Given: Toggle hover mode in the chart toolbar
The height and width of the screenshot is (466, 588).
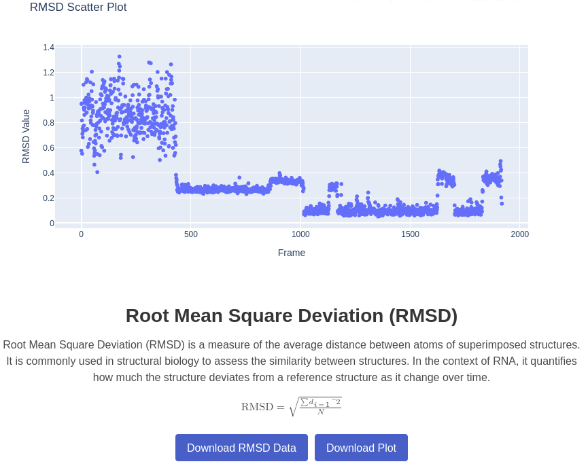Looking at the screenshot, I should 528,1.
